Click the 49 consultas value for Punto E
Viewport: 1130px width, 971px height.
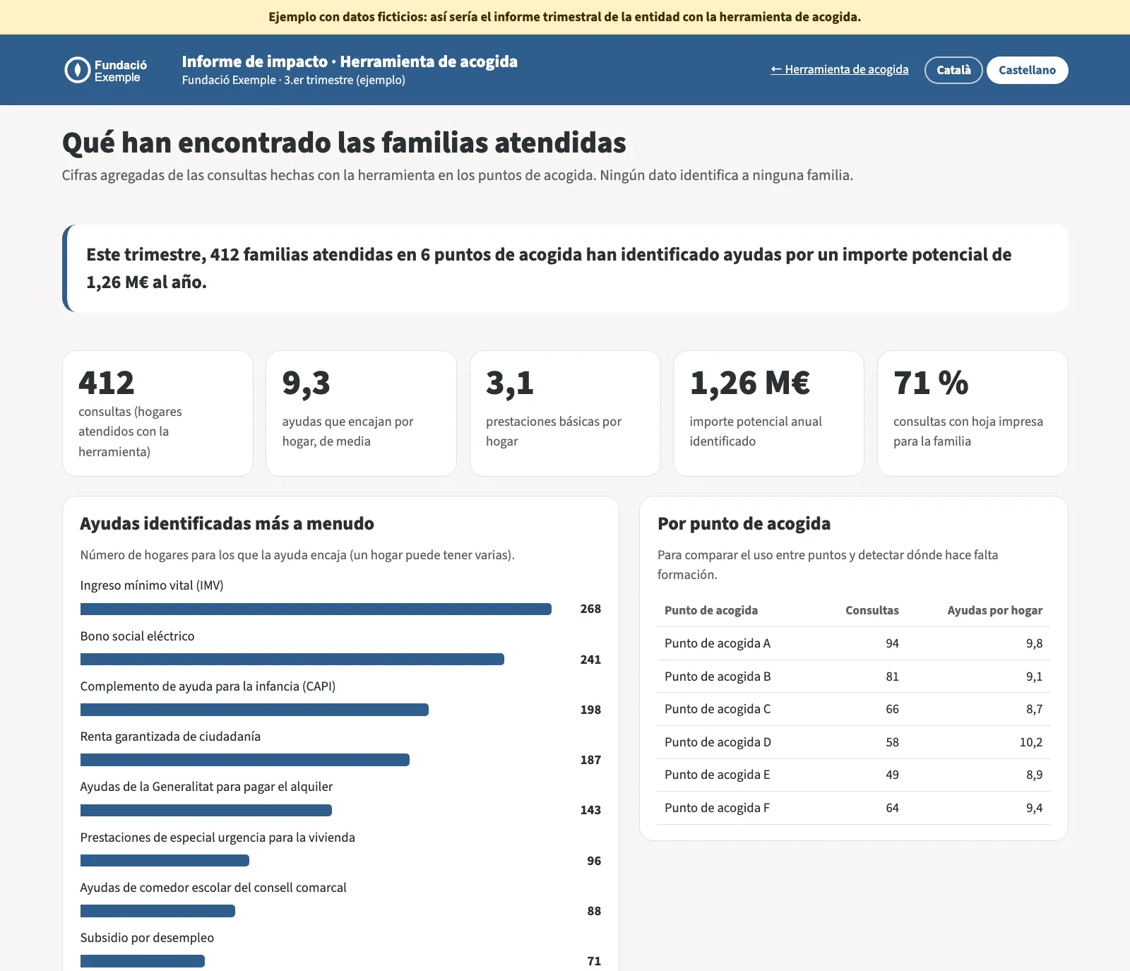(893, 775)
